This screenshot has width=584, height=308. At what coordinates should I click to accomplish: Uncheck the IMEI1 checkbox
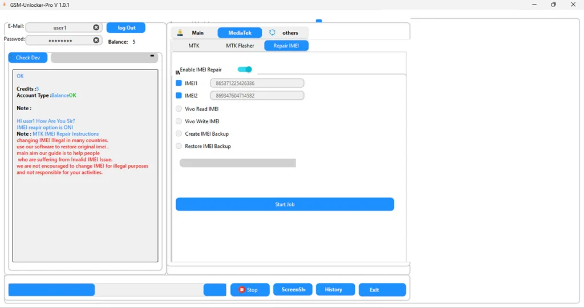tap(179, 83)
